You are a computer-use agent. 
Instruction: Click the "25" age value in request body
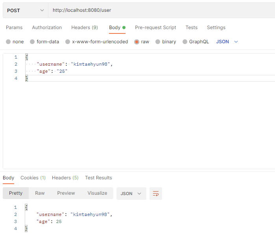pyautogui.click(x=62, y=71)
